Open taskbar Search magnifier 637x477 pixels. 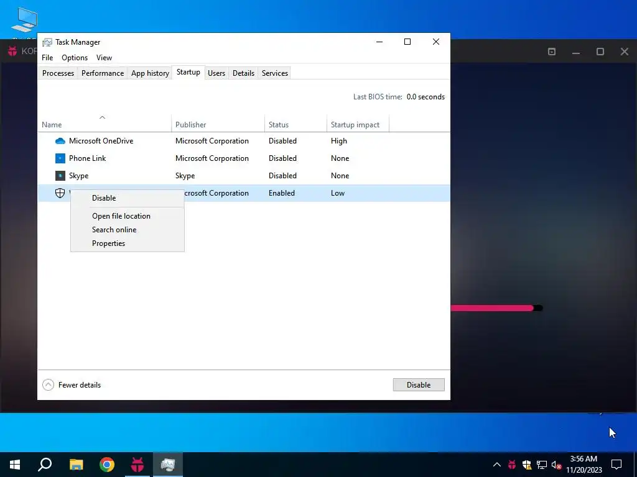45,465
